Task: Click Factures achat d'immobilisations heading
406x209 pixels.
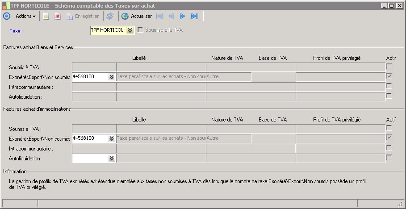Action: tap(37, 109)
